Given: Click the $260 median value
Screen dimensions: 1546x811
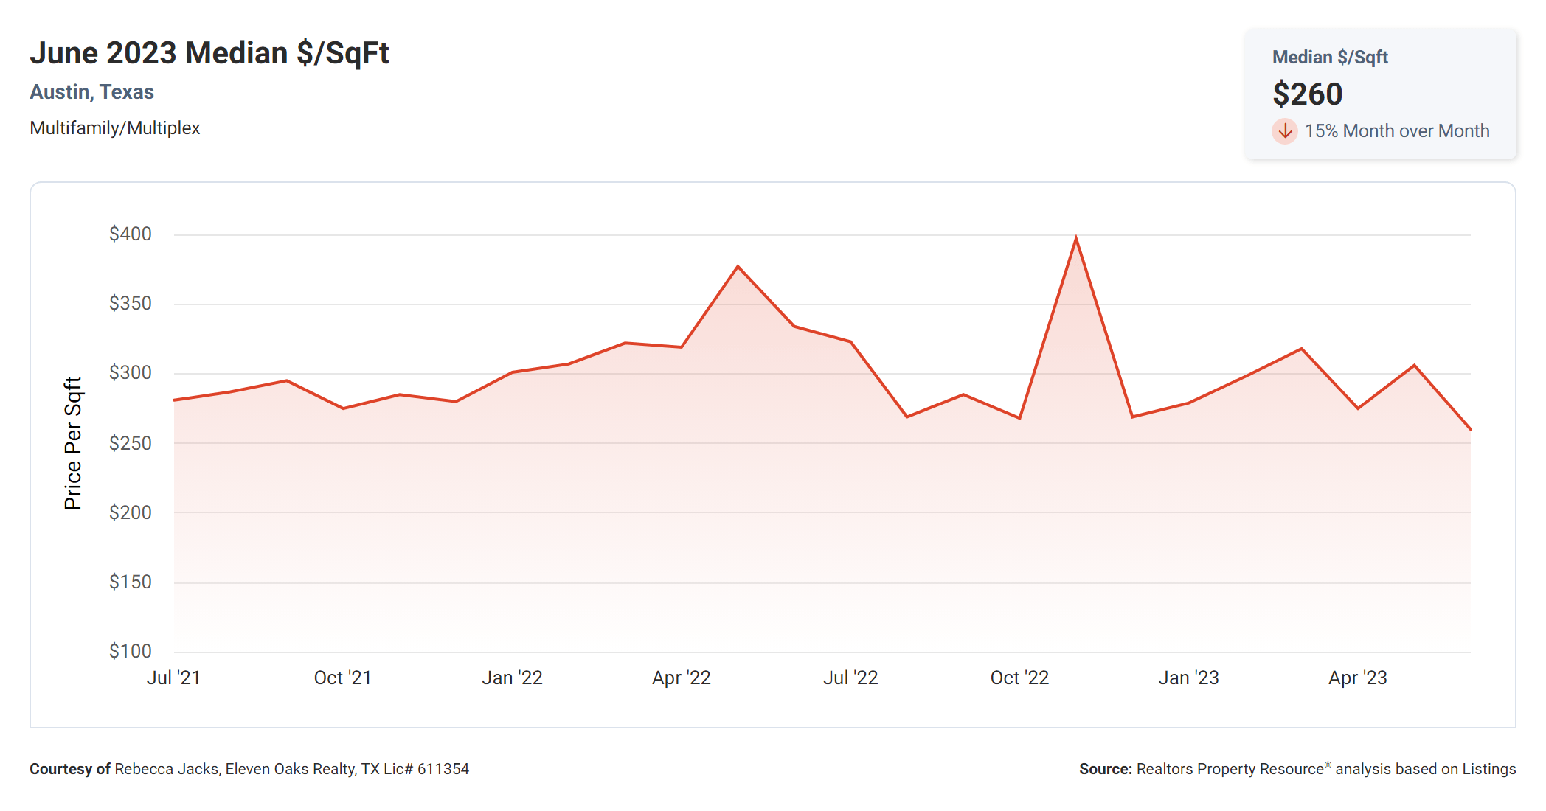Looking at the screenshot, I should 1307,94.
